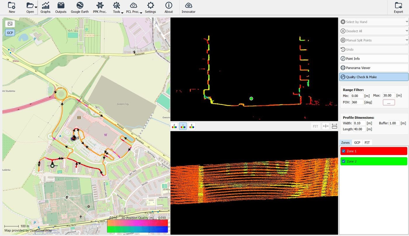
Task: Click the crosshair measure icon beside FIT
Action: 325,126
